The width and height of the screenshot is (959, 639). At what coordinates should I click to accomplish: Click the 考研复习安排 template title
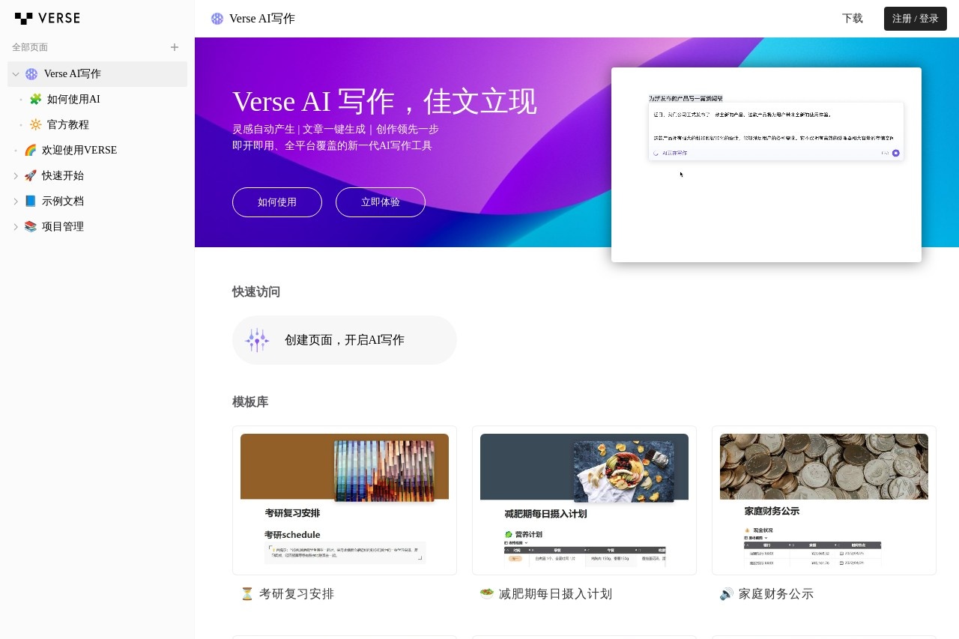tap(297, 594)
